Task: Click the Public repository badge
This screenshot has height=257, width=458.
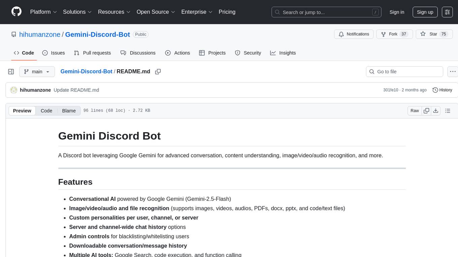Action: tap(140, 34)
